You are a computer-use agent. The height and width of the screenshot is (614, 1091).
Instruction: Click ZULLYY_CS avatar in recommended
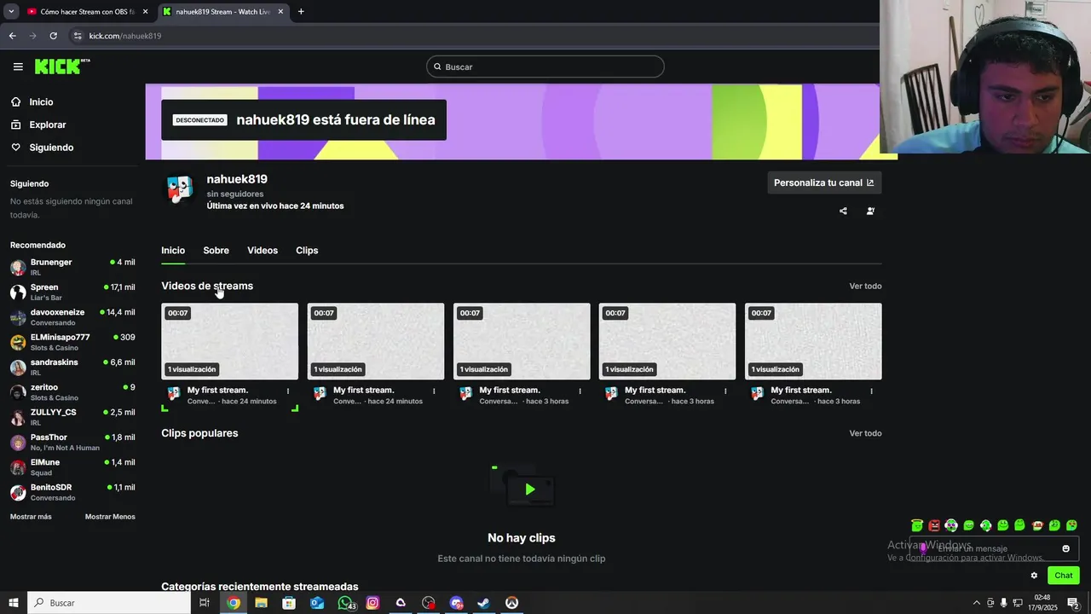pyautogui.click(x=18, y=418)
